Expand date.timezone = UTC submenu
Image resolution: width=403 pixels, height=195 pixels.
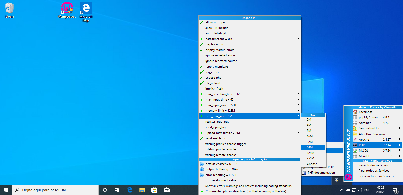(250, 39)
